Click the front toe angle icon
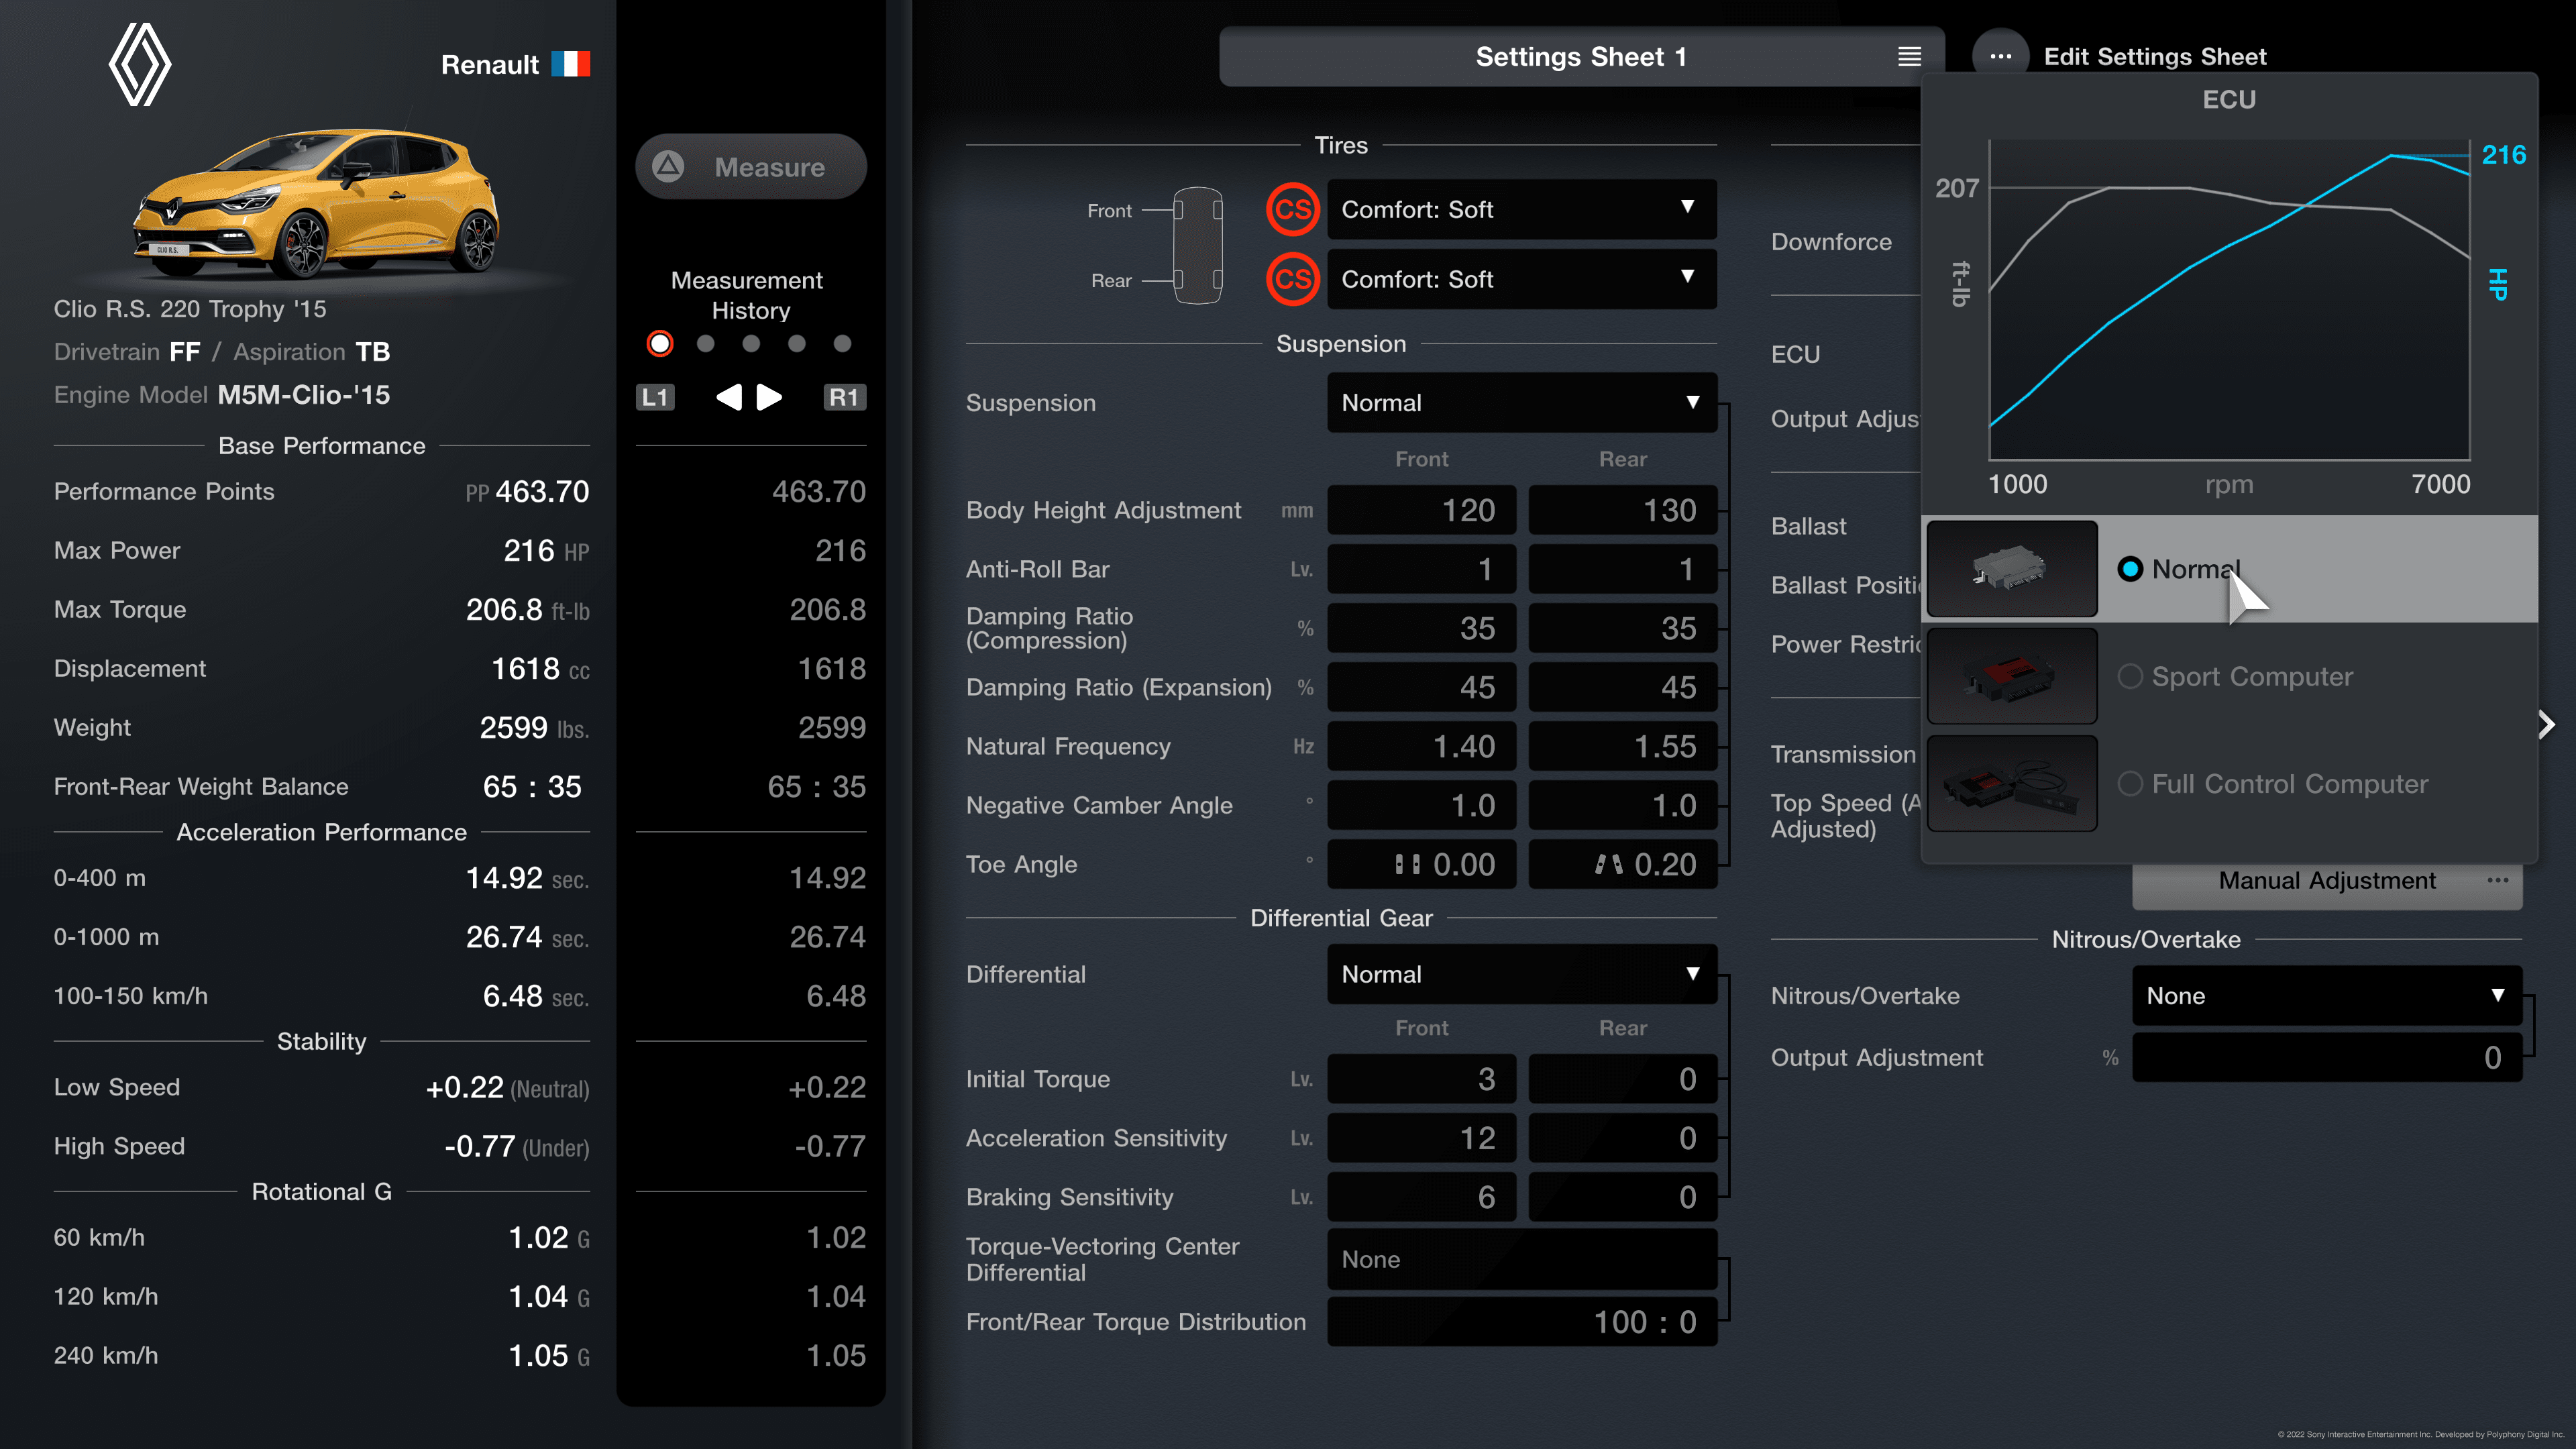Viewport: 2576px width, 1449px height. point(1407,864)
